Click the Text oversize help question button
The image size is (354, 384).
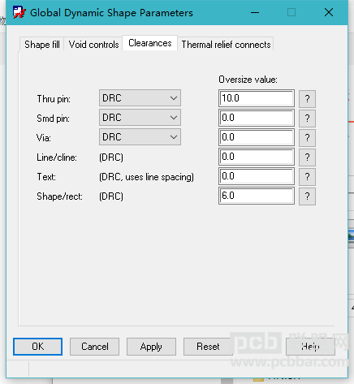(307, 177)
